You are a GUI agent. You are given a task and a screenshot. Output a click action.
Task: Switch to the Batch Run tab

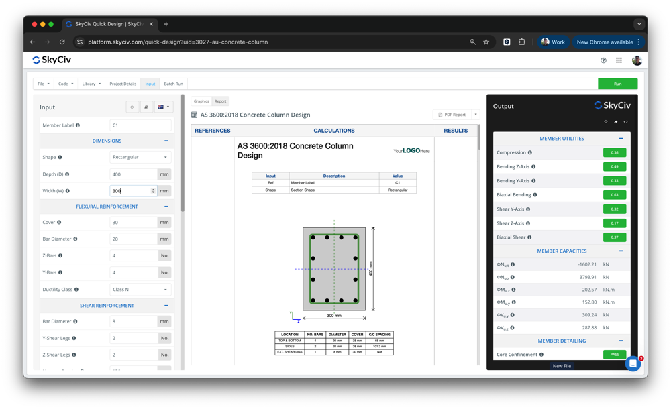(173, 84)
